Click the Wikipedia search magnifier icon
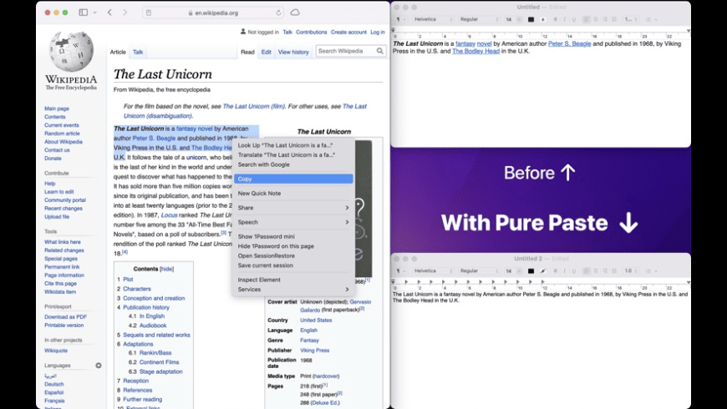The height and width of the screenshot is (409, 727). click(379, 51)
